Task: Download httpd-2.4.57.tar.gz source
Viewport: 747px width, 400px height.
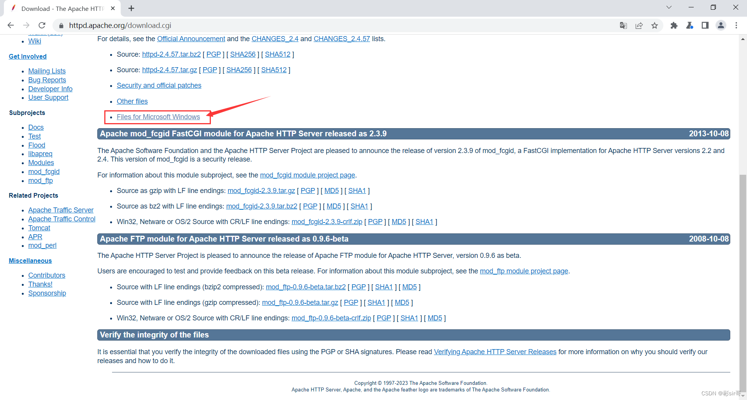Action: (170, 70)
